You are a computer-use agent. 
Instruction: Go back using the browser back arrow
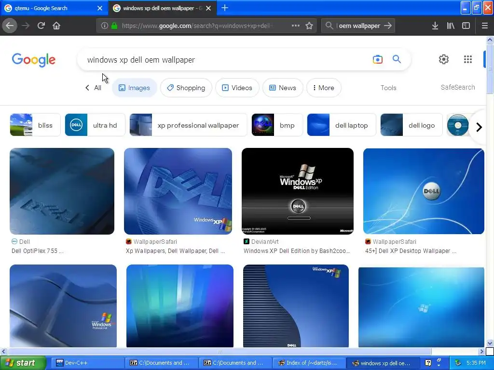10,26
